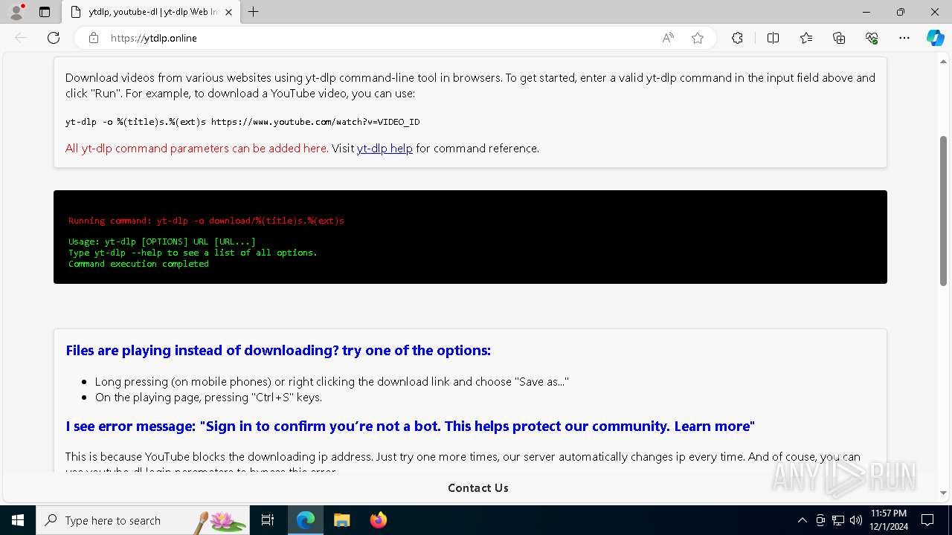Click the 'Type yt-dlp --help' output line

point(193,253)
